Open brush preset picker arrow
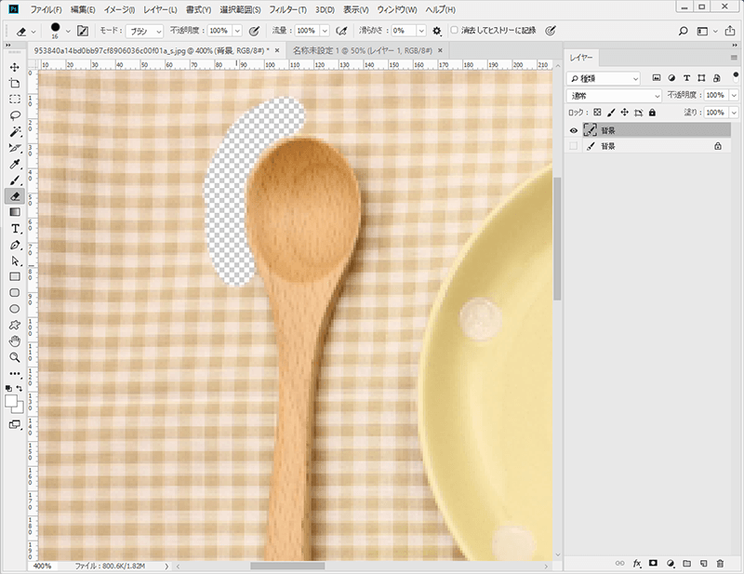744x574 pixels. tap(68, 32)
